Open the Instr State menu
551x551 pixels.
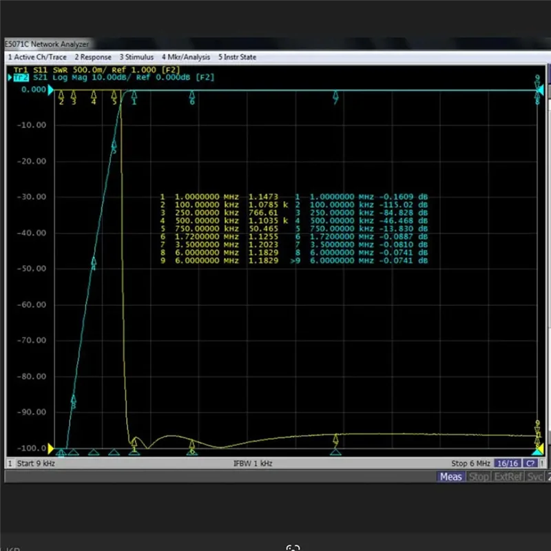tap(238, 57)
